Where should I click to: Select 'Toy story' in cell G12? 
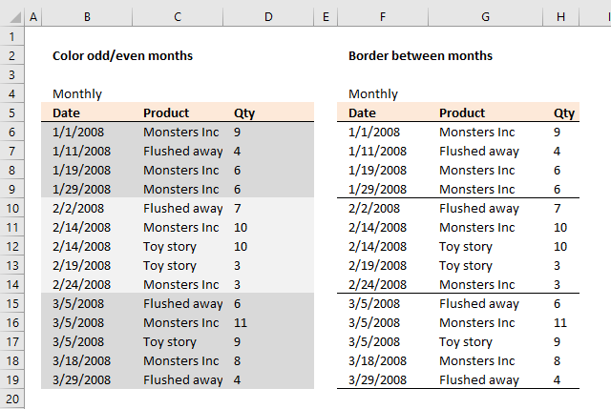(466, 246)
